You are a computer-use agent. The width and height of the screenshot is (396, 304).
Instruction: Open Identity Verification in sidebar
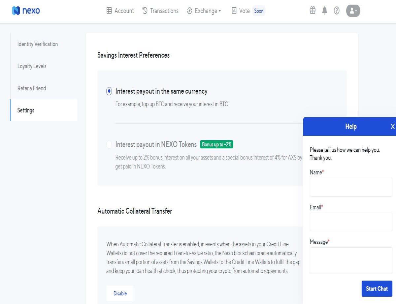tap(38, 44)
